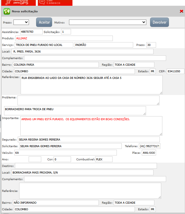Click the Importante text area with red text
Viewport: 185px width, 214px height.
(x=91, y=126)
